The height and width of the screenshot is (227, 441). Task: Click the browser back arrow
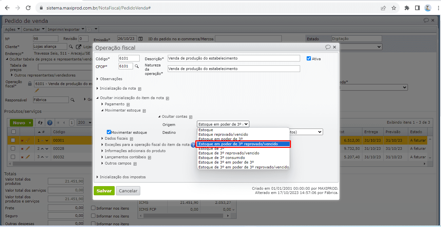[x=7, y=8]
